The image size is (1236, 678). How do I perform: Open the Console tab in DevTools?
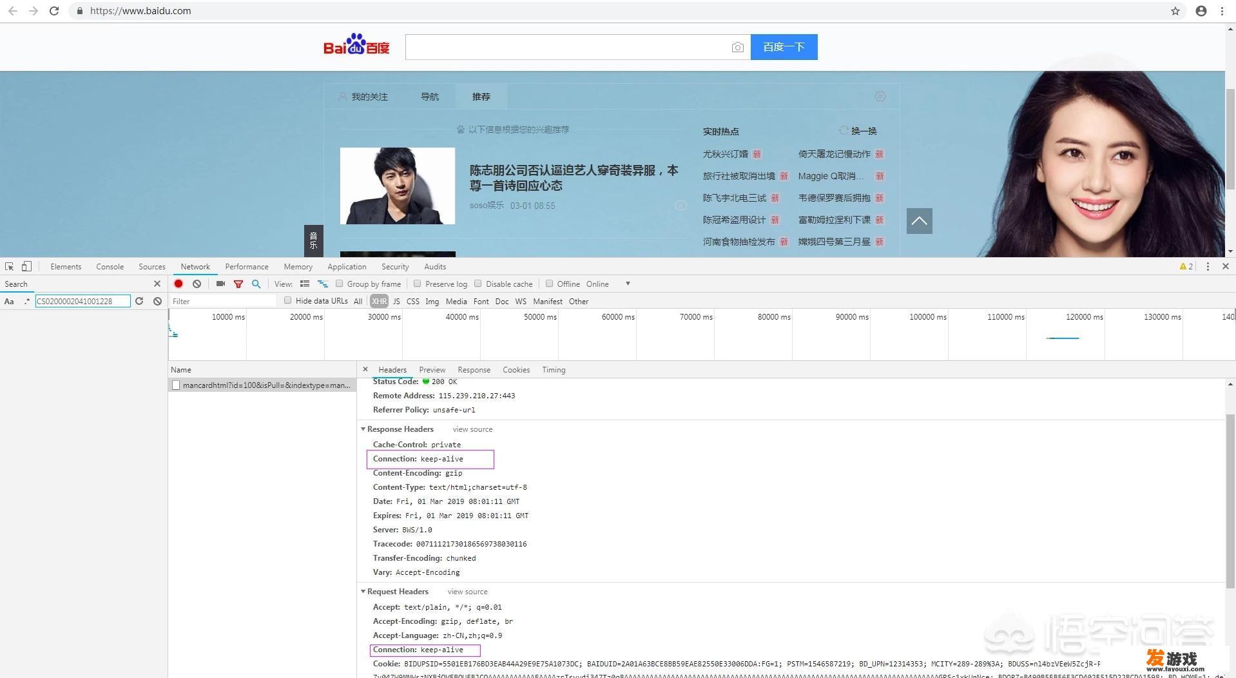pos(110,266)
